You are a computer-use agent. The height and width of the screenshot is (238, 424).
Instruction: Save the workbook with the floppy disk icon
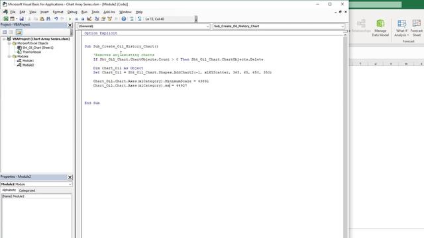click(x=22, y=19)
